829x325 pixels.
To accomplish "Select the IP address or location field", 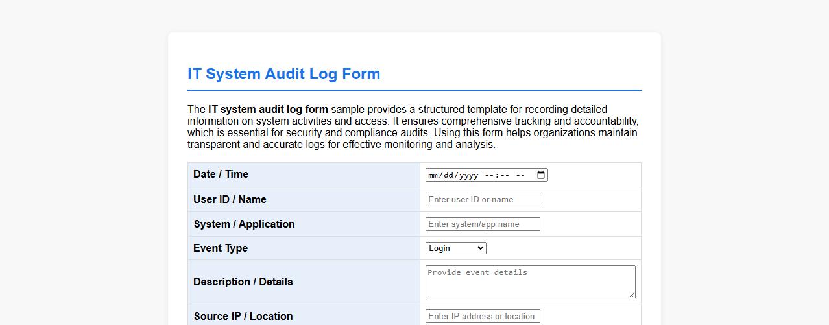I will tap(483, 317).
